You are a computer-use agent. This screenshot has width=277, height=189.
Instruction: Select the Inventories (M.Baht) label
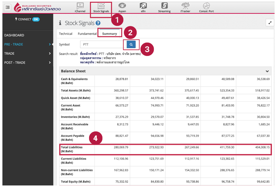(x=75, y=117)
